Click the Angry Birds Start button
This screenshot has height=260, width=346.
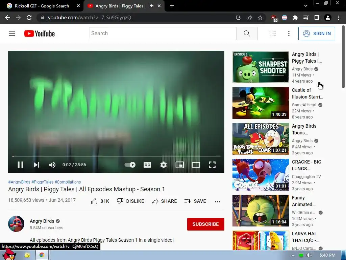[x=9, y=255]
